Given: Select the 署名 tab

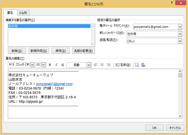Looking at the screenshot, I should pyautogui.click(x=10, y=13).
